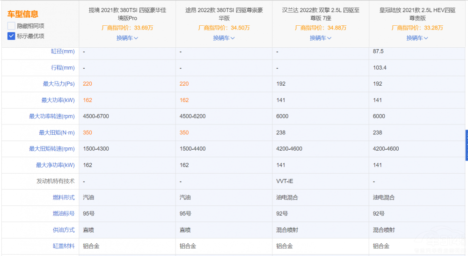This screenshot has width=468, height=256.
Task: Open 换辆车 dropdown under 揽境 2021款
Action: click(x=127, y=38)
